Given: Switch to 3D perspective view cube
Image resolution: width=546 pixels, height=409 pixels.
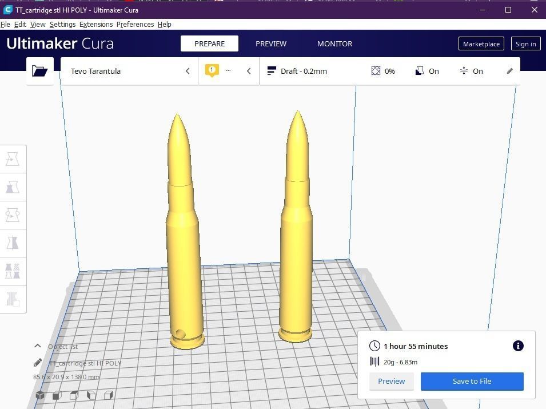Looking at the screenshot, I should [x=40, y=395].
